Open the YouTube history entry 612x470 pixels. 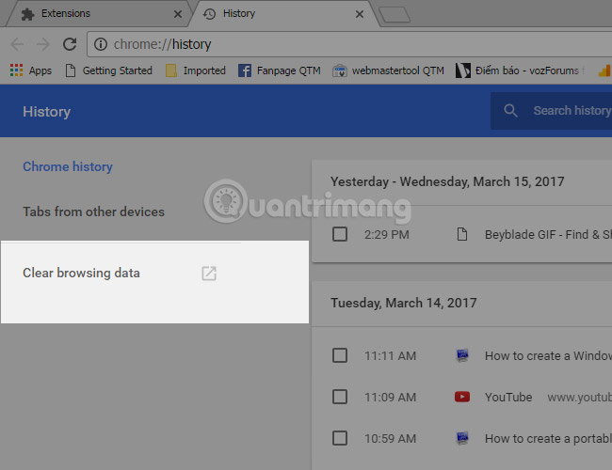tap(508, 397)
